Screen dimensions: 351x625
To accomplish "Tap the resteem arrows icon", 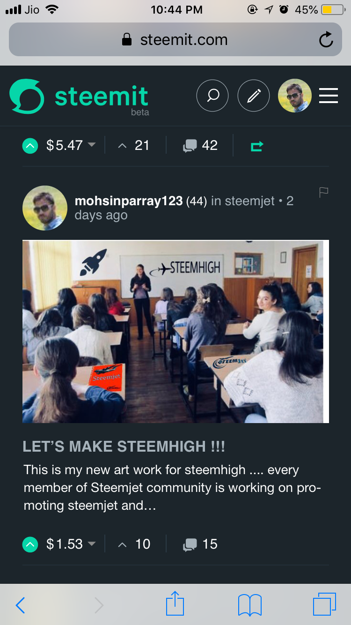I will 257,146.
